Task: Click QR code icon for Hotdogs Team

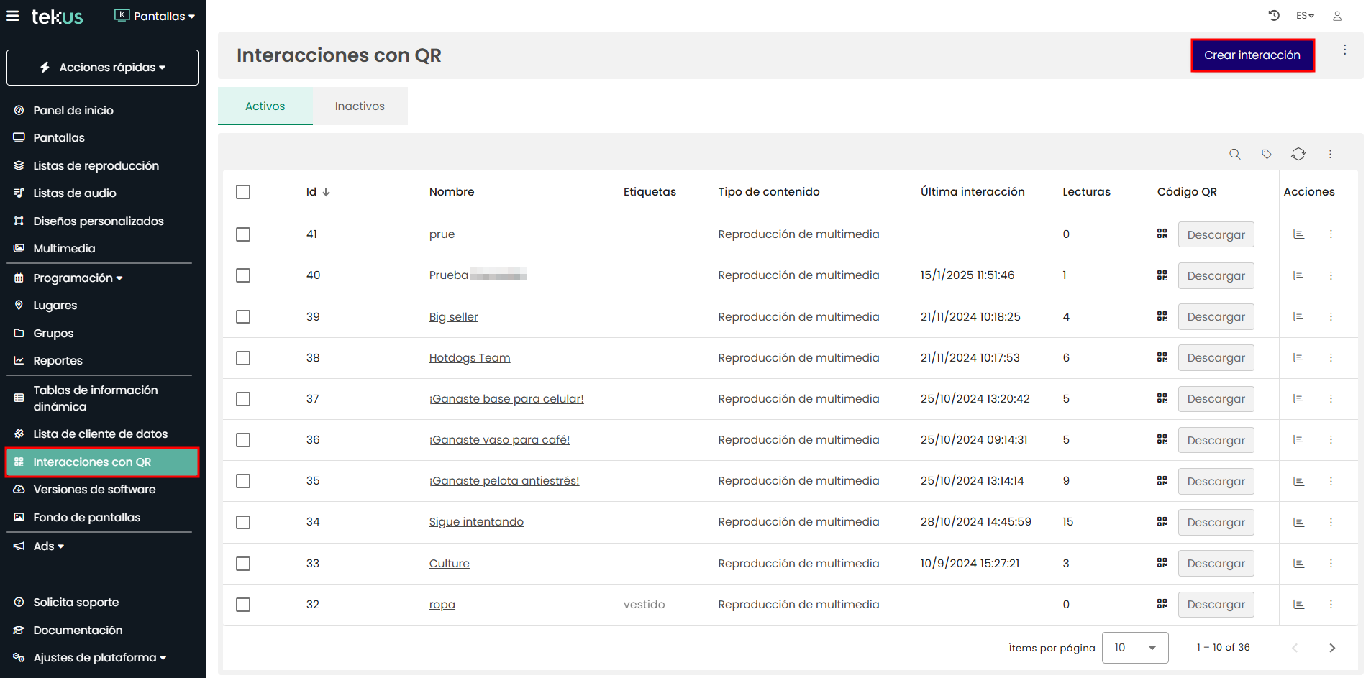Action: [x=1162, y=357]
